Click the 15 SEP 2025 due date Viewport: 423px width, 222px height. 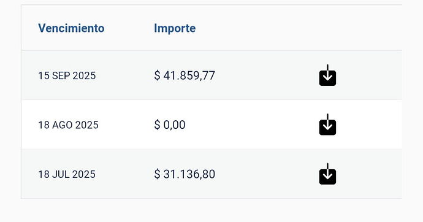pyautogui.click(x=67, y=75)
